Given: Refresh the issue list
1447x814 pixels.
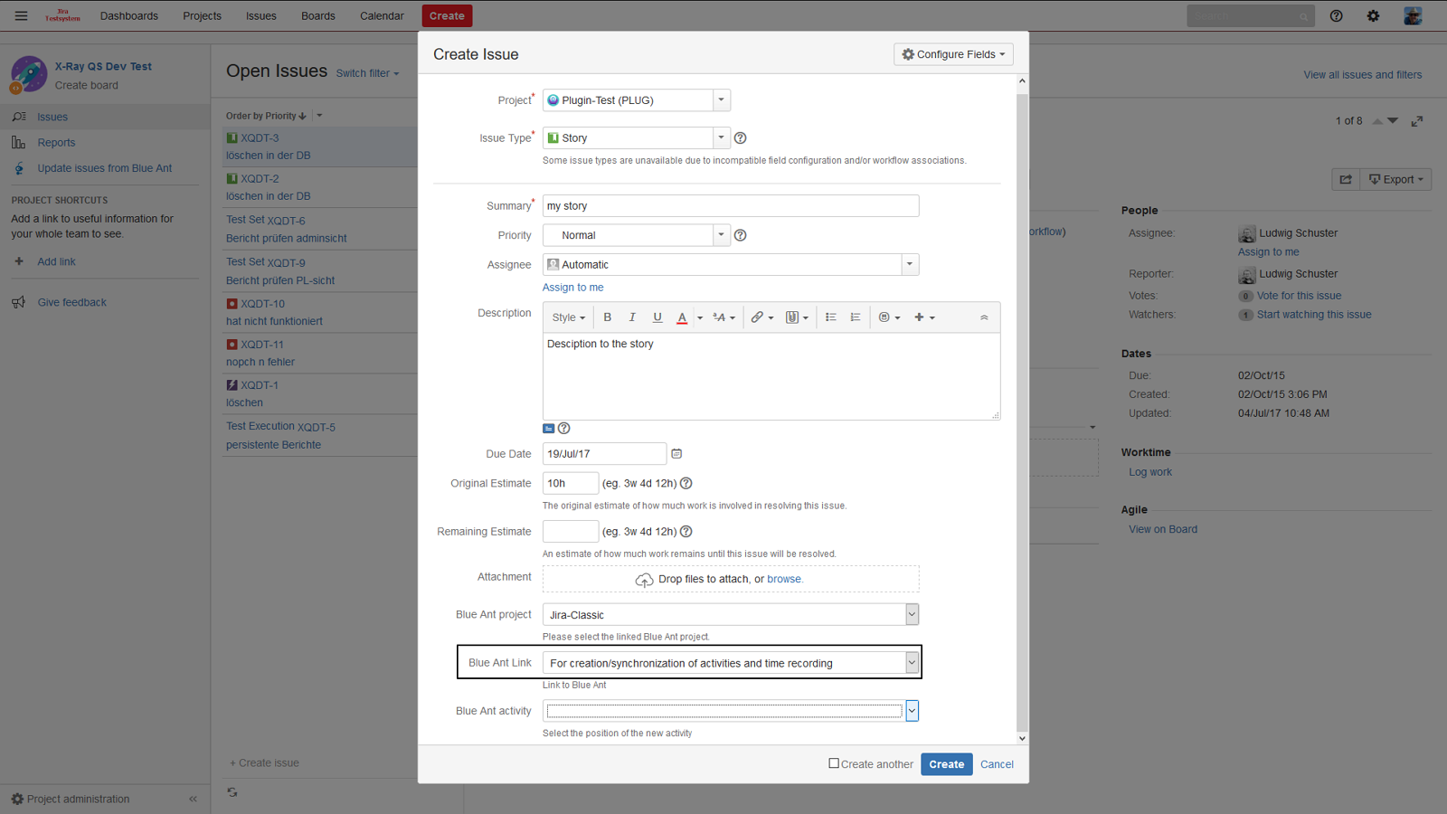Looking at the screenshot, I should (x=232, y=792).
